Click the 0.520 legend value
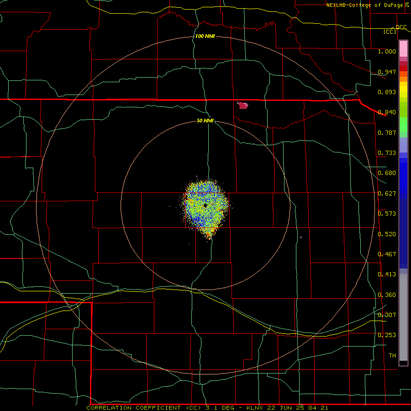This screenshot has width=411, height=411. pos(387,234)
